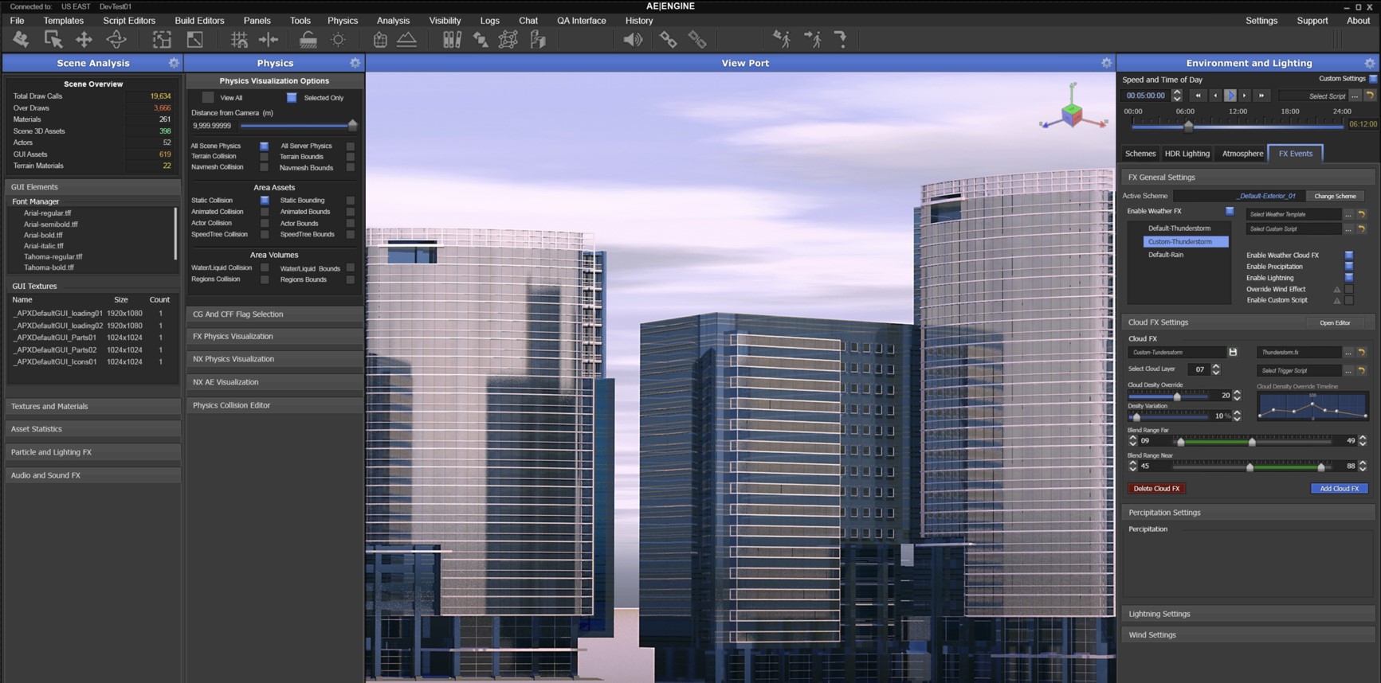Click the Delete Cloud FX button

pyautogui.click(x=1155, y=489)
